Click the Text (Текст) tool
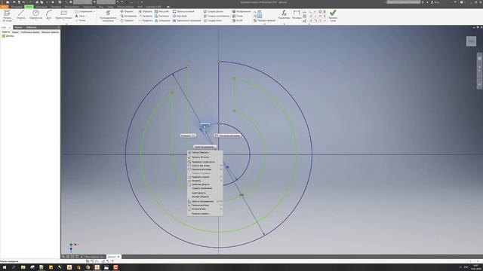Screen dimensions: 483x271 [x=80, y=16]
